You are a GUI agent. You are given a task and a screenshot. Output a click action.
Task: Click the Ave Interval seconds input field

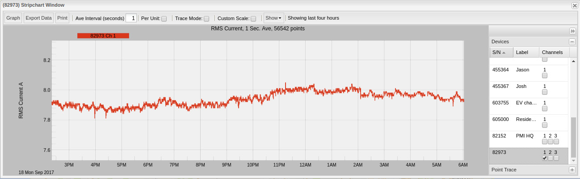131,18
